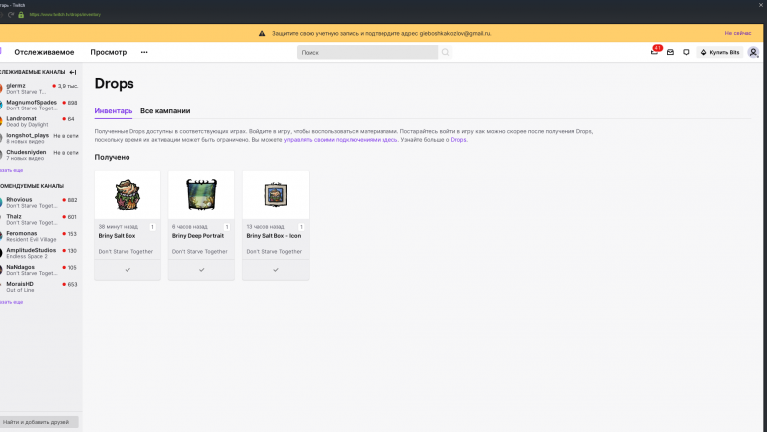Click the browser address bar URL
767x432 pixels.
point(65,15)
